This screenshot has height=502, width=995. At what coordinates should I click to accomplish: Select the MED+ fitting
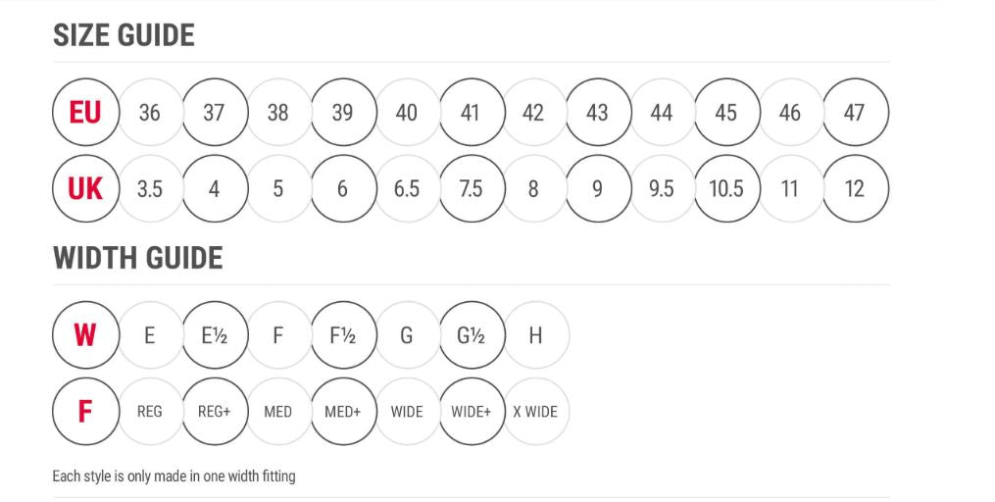tap(343, 411)
